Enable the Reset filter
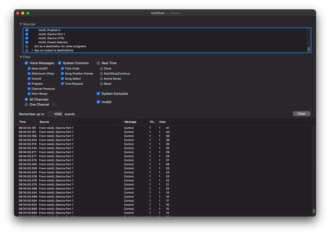This screenshot has width=330, height=235. point(101,84)
